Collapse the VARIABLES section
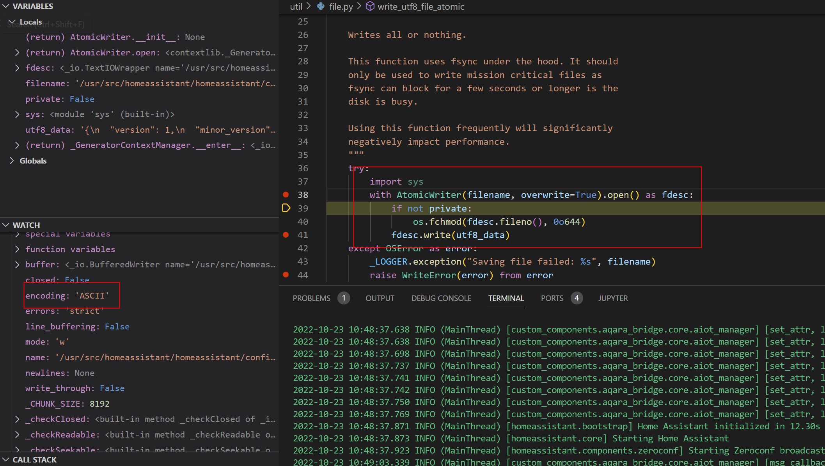 6,6
